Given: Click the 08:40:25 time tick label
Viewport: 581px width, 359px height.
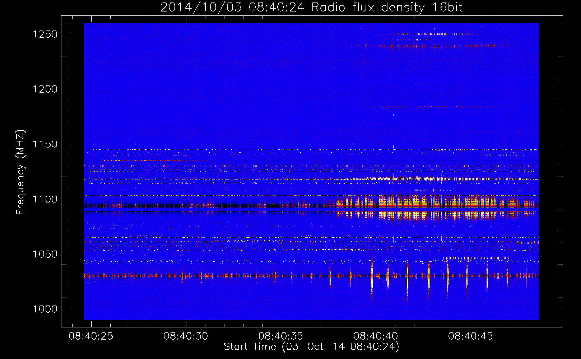Looking at the screenshot, I should (x=91, y=336).
